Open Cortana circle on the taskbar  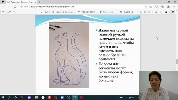[16, 97]
